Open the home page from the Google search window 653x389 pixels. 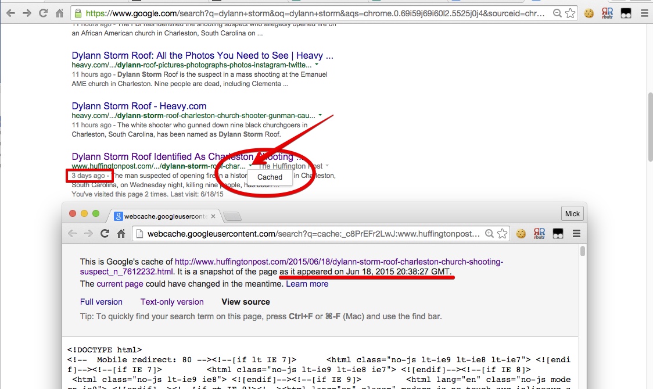point(60,13)
